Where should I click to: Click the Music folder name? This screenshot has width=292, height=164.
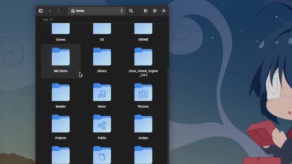102,106
